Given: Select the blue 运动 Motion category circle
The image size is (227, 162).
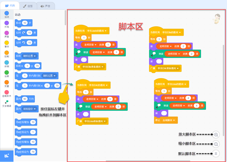Looking at the screenshot, I should coord(7,13).
